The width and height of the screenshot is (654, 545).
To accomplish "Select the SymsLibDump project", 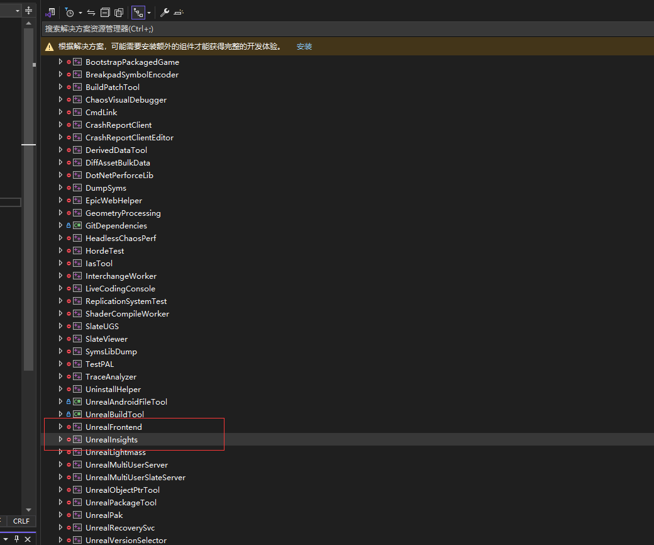I will pyautogui.click(x=111, y=352).
